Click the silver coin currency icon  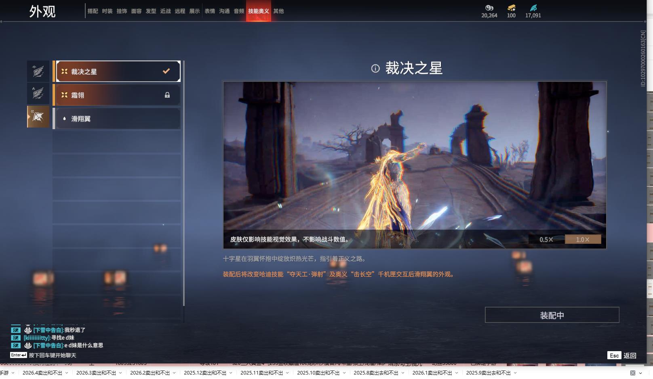[489, 8]
